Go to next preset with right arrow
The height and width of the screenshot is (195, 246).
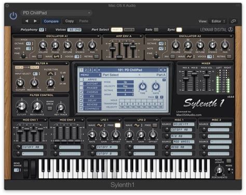pyautogui.click(x=35, y=21)
